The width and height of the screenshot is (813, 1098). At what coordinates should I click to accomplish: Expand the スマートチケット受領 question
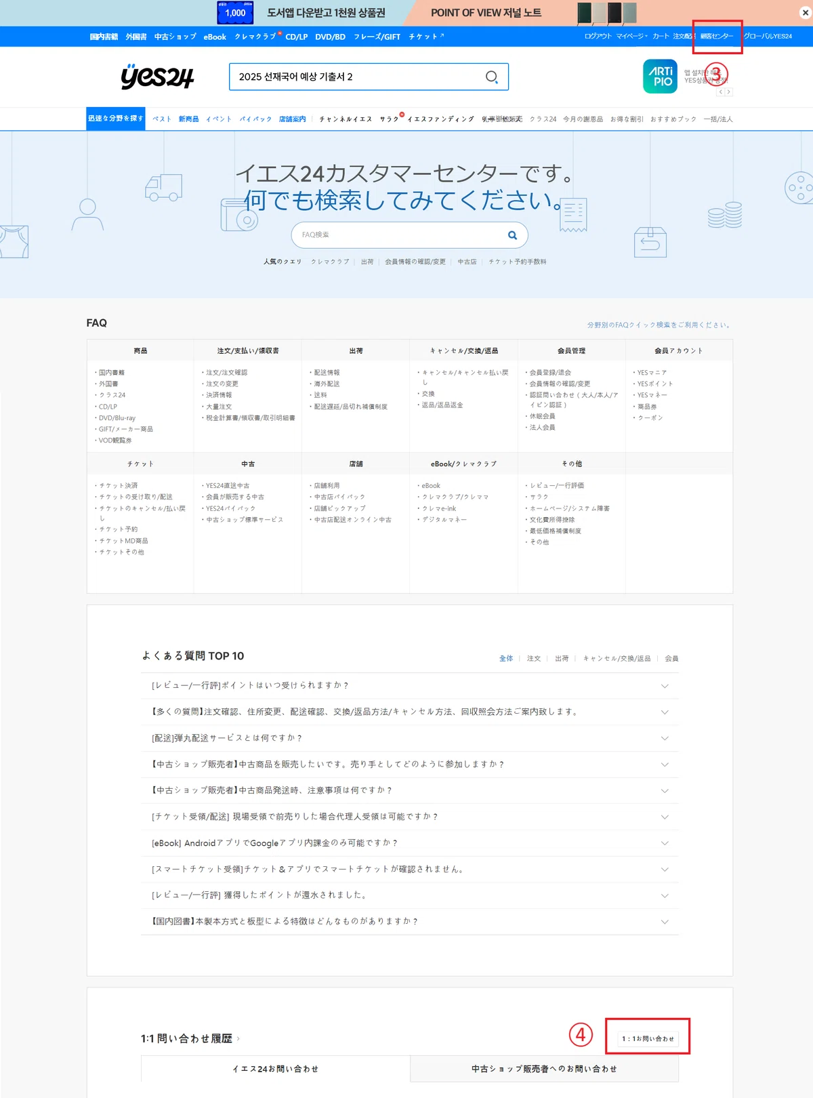[409, 869]
